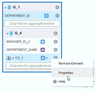This screenshot has width=96, height=93.
Task: Click the DEPARTMENT_ID row gear icon
Action: click(57, 16)
